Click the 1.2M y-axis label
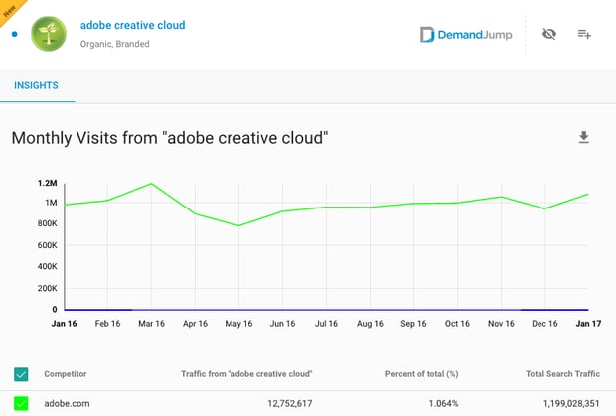616x416 pixels. click(x=47, y=183)
